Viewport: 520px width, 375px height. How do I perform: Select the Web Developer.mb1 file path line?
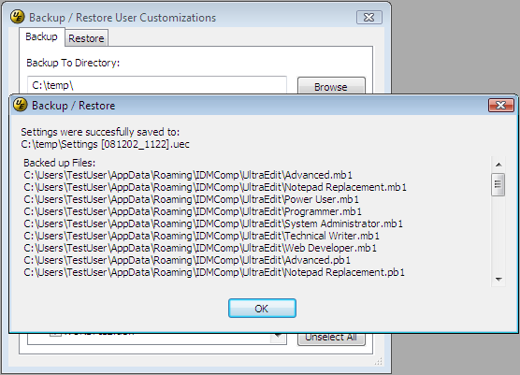point(200,248)
